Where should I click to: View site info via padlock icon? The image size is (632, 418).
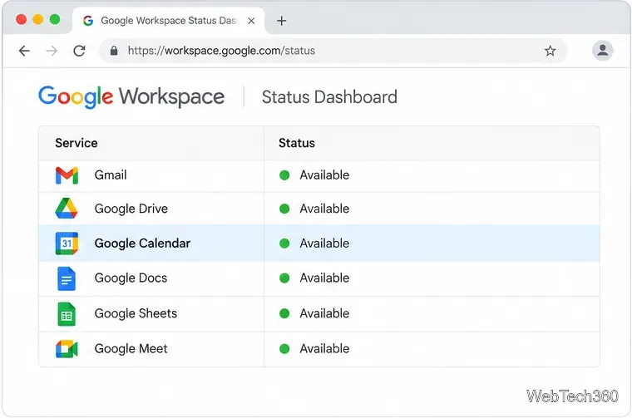pos(114,51)
